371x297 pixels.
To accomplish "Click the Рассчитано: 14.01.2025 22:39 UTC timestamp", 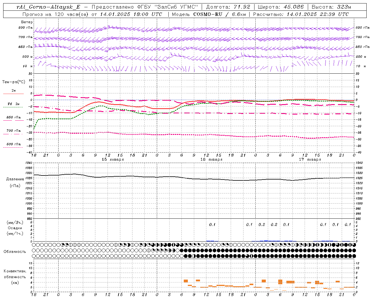I will [301, 14].
